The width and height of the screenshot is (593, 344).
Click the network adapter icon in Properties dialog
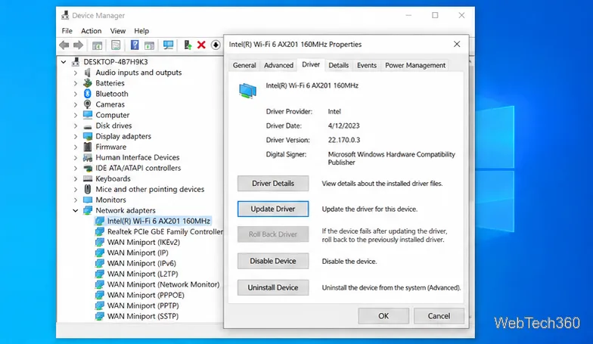248,91
